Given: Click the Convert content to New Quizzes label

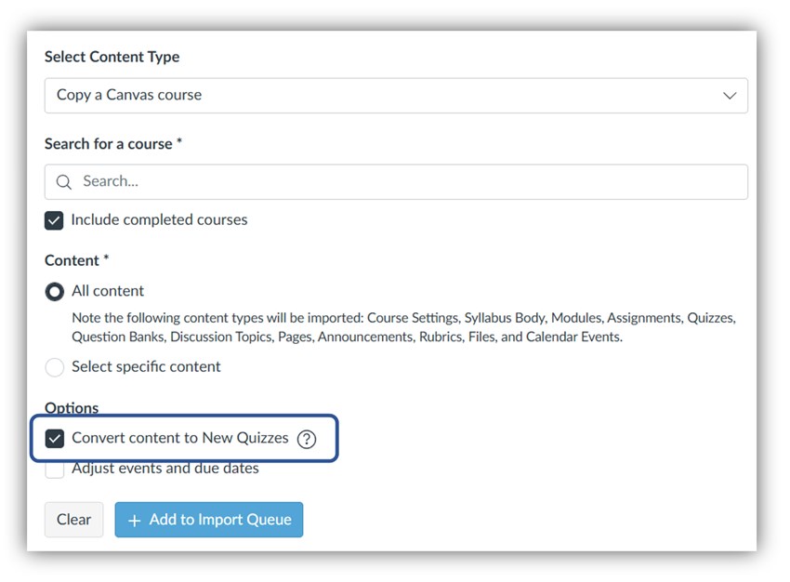Looking at the screenshot, I should (179, 439).
